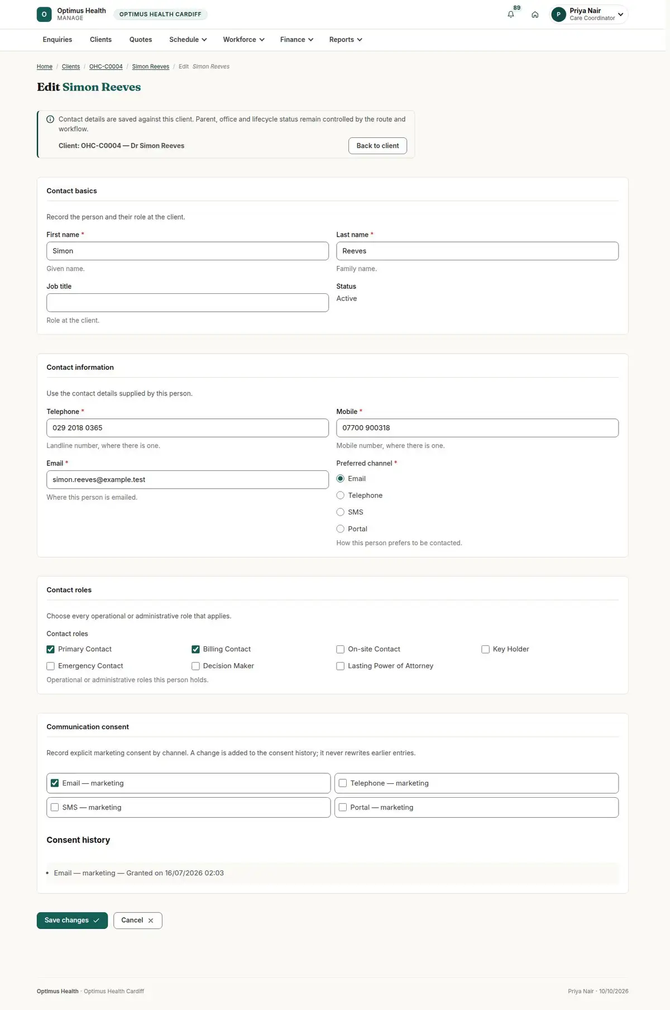The height and width of the screenshot is (1010, 670).
Task: Open the Clients breadcrumb link
Action: 71,66
